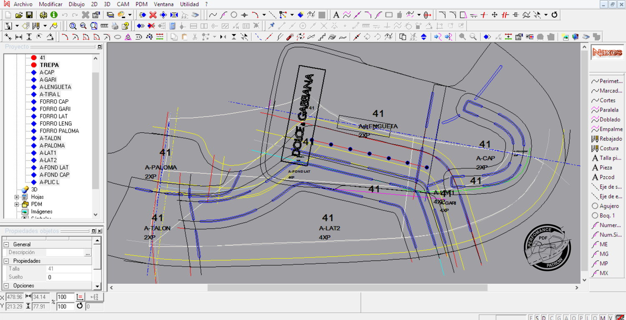This screenshot has width=626, height=320.
Task: Click the Save floppy disk icon
Action: click(x=29, y=15)
